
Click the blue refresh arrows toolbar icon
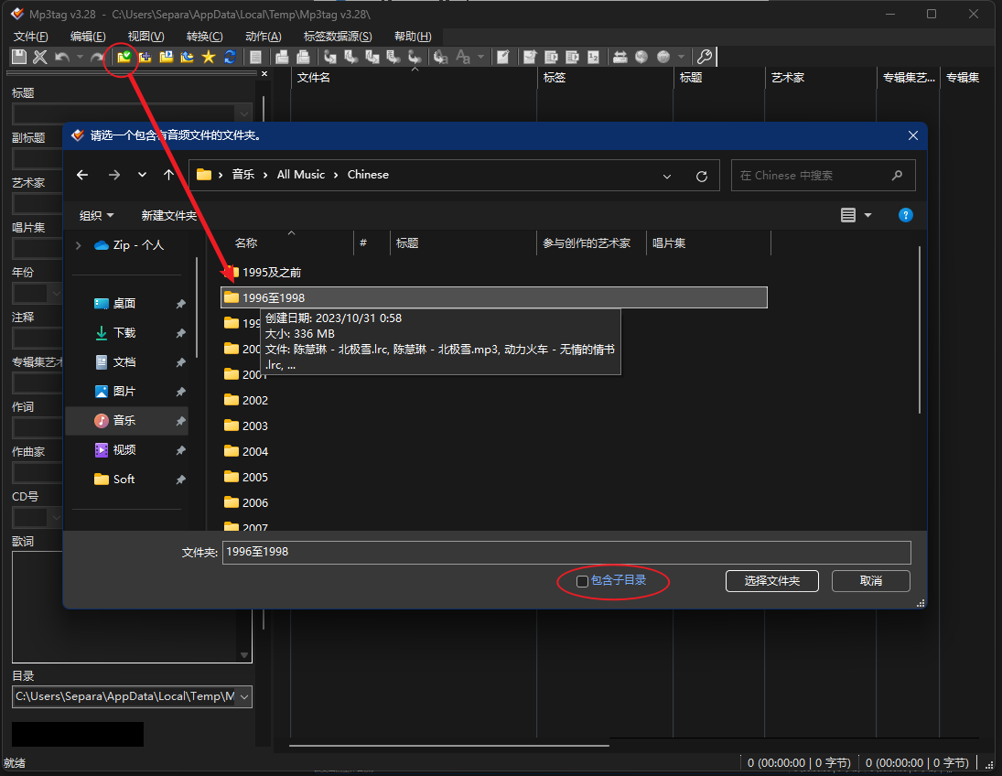(229, 57)
